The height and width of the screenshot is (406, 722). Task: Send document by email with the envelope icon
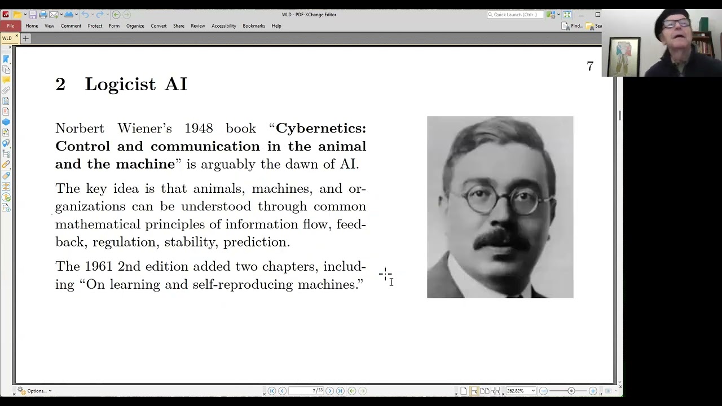coord(53,15)
